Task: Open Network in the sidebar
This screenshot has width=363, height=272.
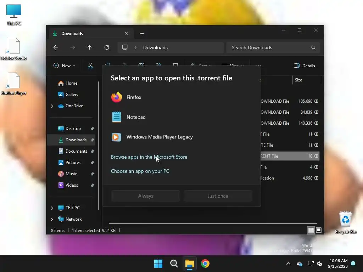Action: pyautogui.click(x=73, y=219)
